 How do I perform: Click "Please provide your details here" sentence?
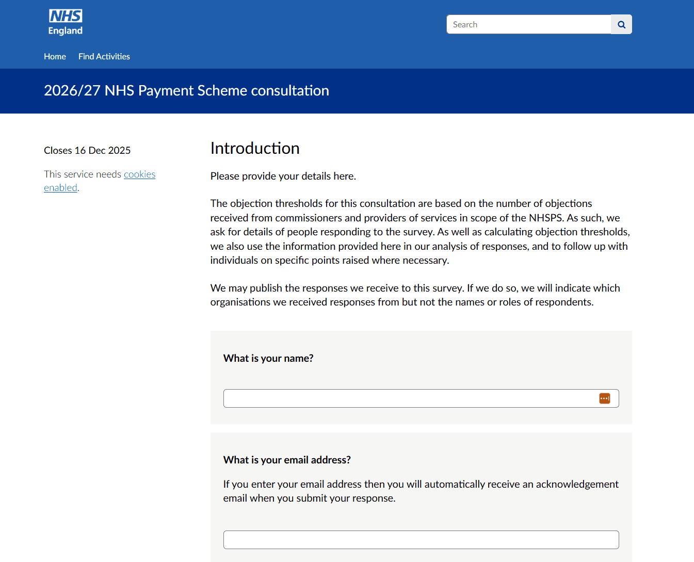[x=283, y=176]
